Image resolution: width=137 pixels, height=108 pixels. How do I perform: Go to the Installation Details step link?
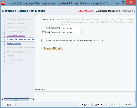[x=16, y=36]
